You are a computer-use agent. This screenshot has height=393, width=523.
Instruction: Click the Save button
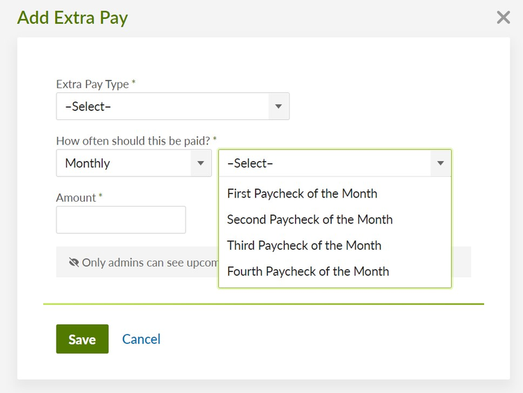coord(82,339)
